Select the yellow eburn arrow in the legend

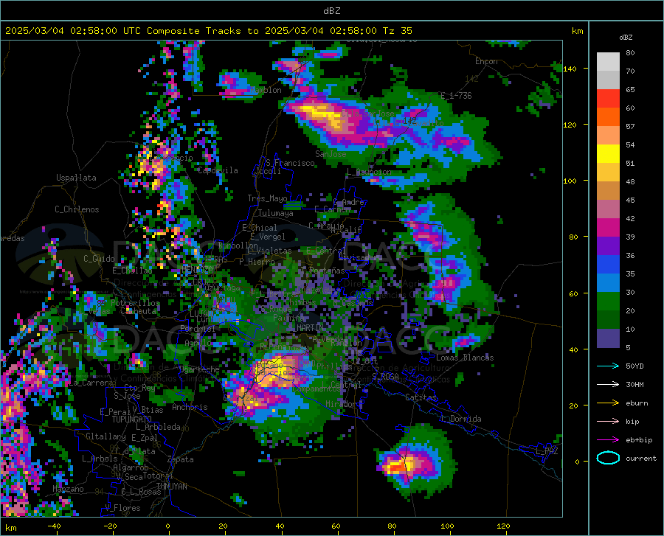pyautogui.click(x=608, y=403)
